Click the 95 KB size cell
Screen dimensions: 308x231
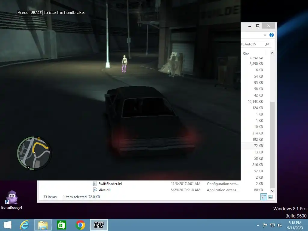tap(258, 83)
